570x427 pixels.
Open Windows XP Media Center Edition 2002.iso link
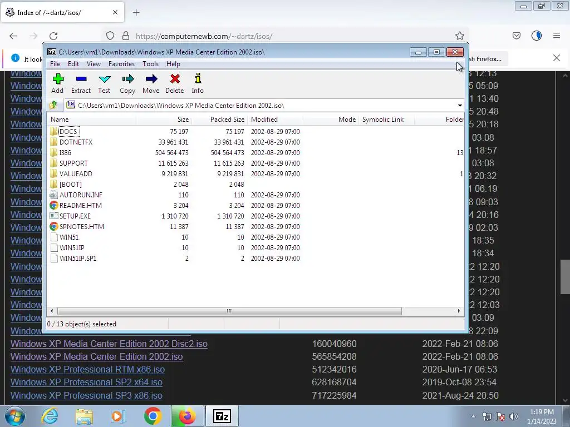97,356
